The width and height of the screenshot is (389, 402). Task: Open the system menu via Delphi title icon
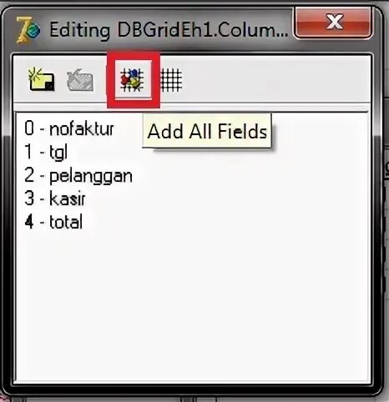pos(28,30)
